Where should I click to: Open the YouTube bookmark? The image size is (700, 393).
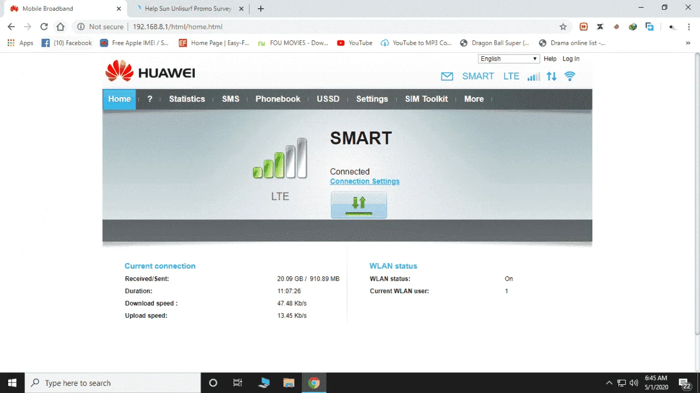[354, 43]
